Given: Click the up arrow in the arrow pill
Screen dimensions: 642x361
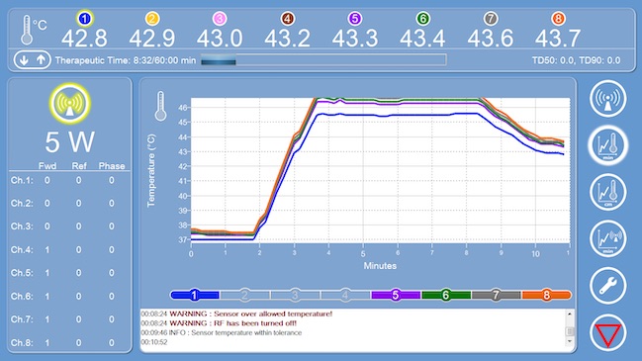Looking at the screenshot, I should point(41,60).
